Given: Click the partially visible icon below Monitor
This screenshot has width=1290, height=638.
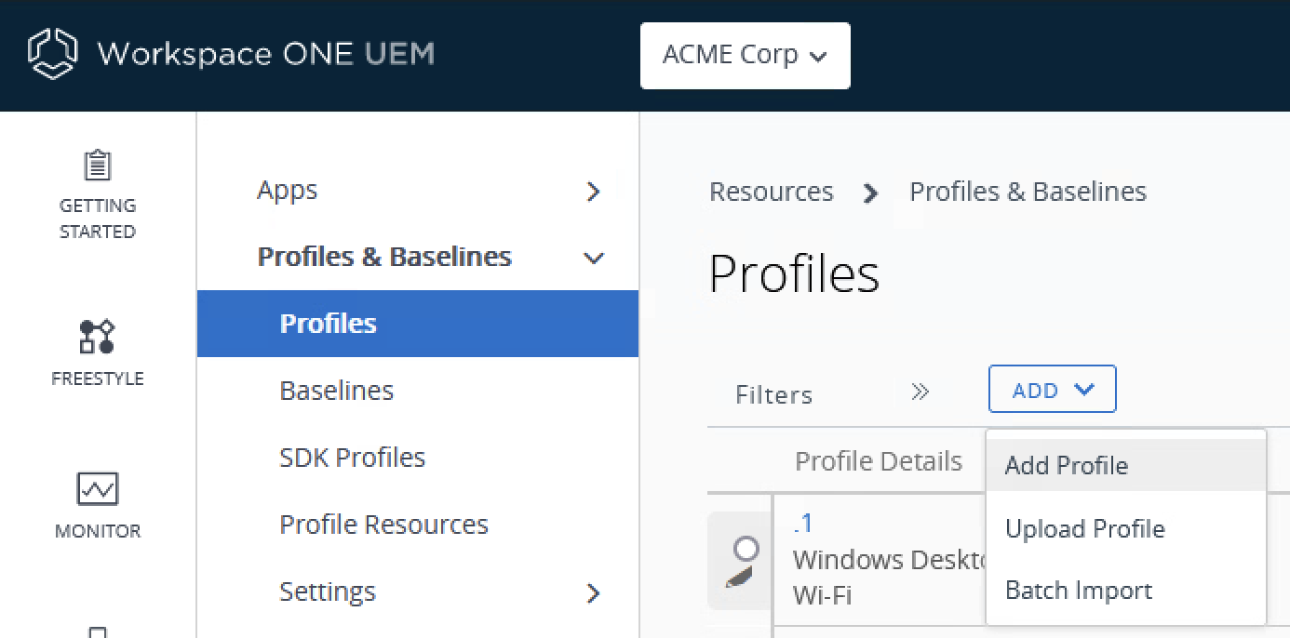Looking at the screenshot, I should pyautogui.click(x=97, y=631).
